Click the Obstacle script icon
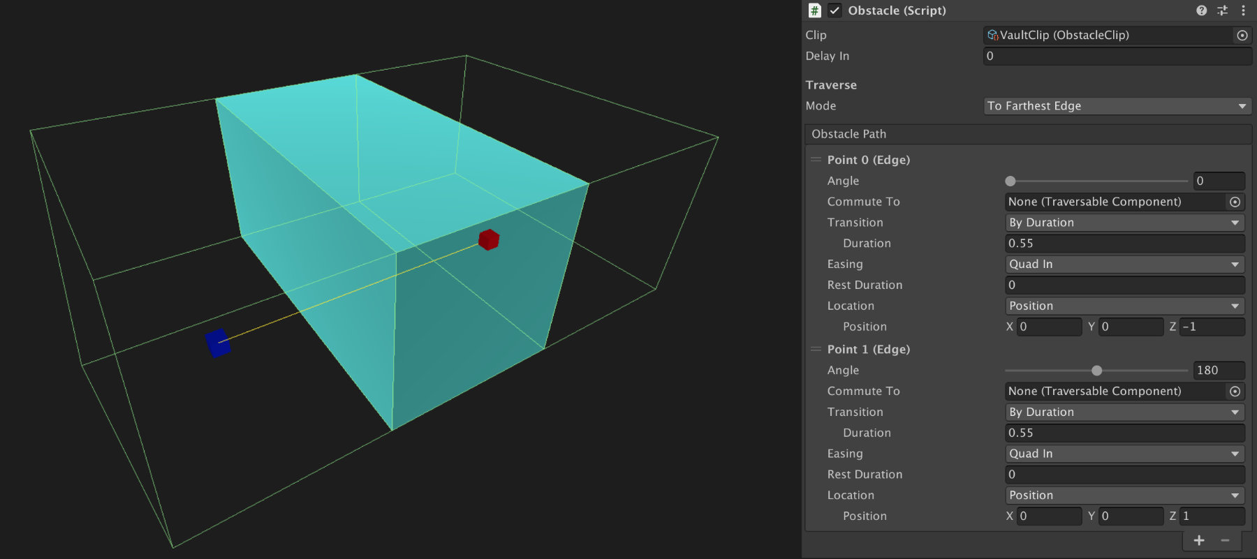Image resolution: width=1257 pixels, height=559 pixels. pyautogui.click(x=814, y=10)
